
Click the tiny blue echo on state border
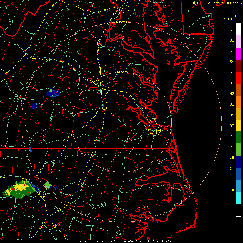31,150
